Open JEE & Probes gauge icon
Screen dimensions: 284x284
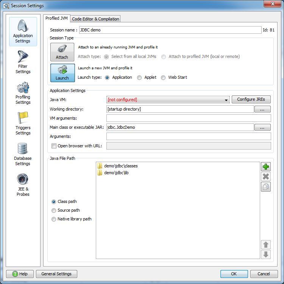click(23, 179)
